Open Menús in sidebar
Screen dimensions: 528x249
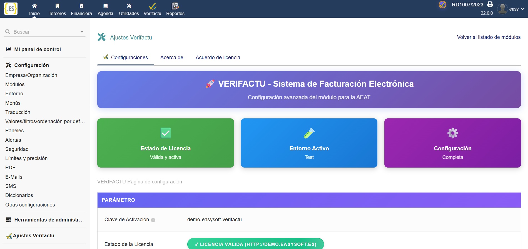[13, 103]
